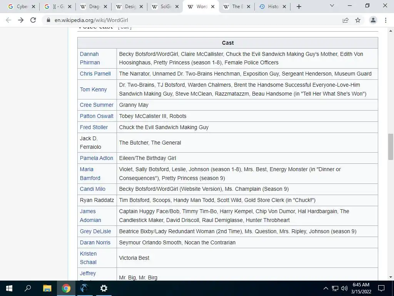The height and width of the screenshot is (296, 394).
Task: Click the 'Mr. Big, Mr. Birg' cell
Action: tap(247, 274)
